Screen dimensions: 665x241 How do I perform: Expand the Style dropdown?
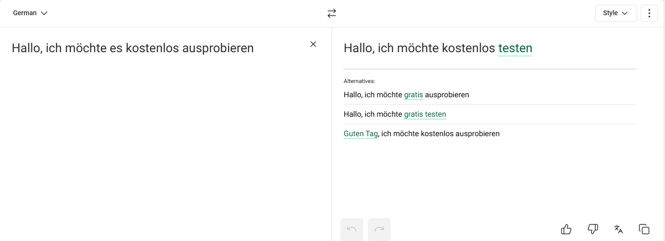(616, 13)
